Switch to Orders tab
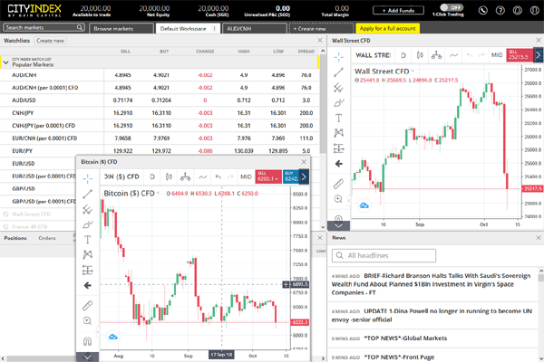Viewport: 544px width, 362px height. click(x=47, y=238)
